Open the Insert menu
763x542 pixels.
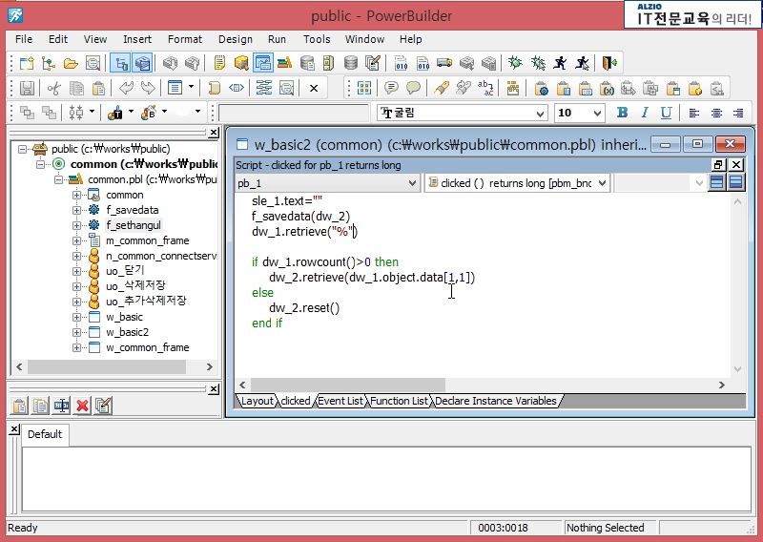click(x=137, y=39)
